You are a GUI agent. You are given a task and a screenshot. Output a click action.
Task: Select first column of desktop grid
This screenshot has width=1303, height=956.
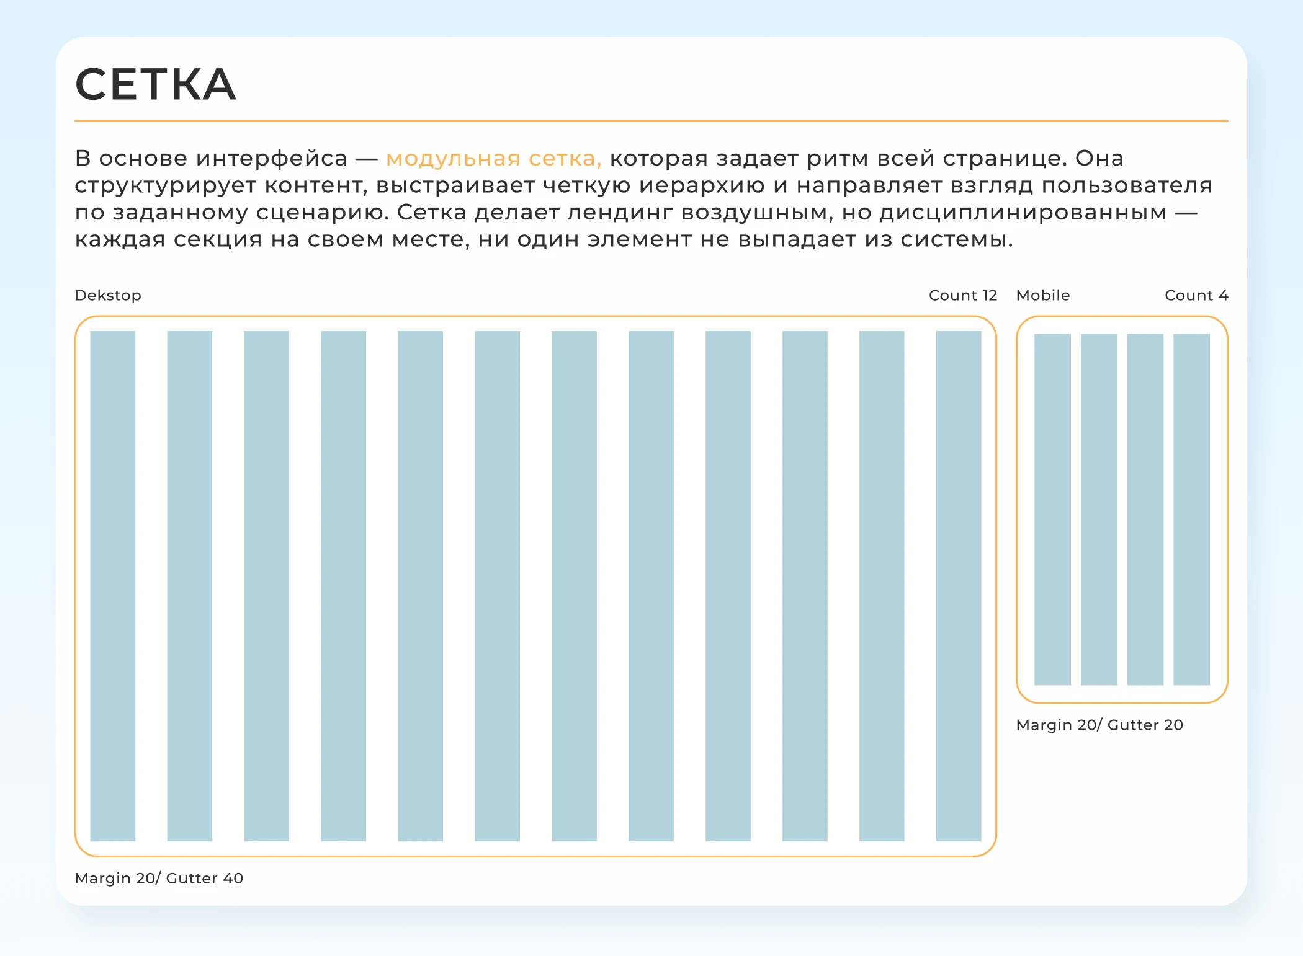tap(113, 586)
